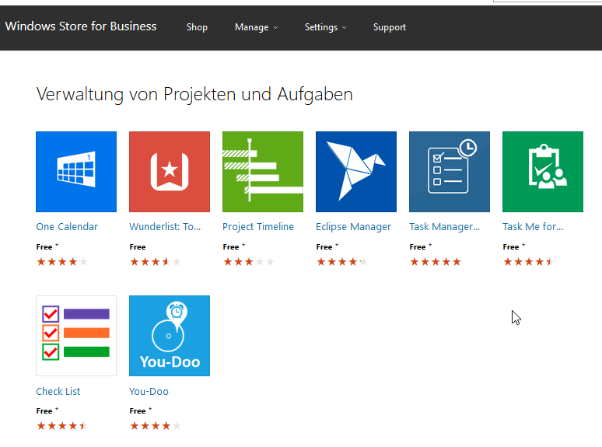Viewport: 602px width, 447px height.
Task: Click the five-star rating under Task Manager
Action: pyautogui.click(x=435, y=262)
